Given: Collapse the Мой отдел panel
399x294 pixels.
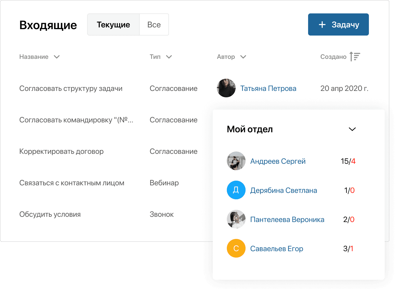Looking at the screenshot, I should point(352,129).
